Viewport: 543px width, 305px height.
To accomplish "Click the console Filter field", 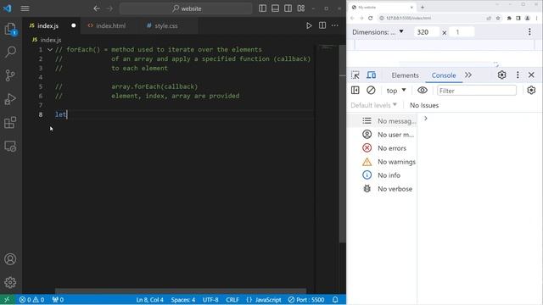I will pyautogui.click(x=477, y=91).
